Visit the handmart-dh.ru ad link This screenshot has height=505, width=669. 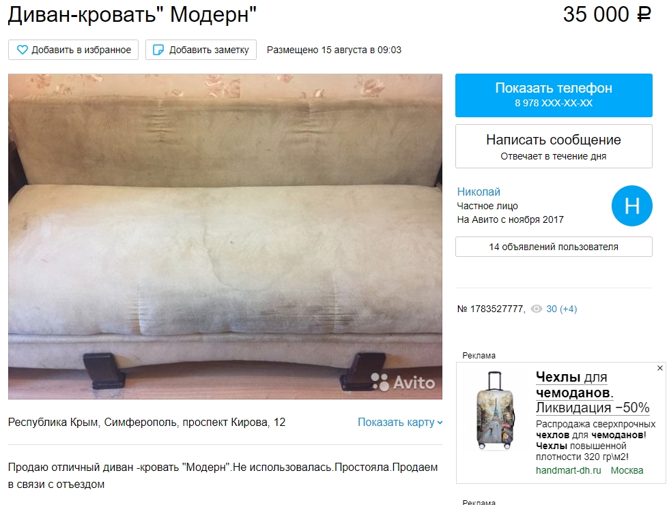coord(568,470)
